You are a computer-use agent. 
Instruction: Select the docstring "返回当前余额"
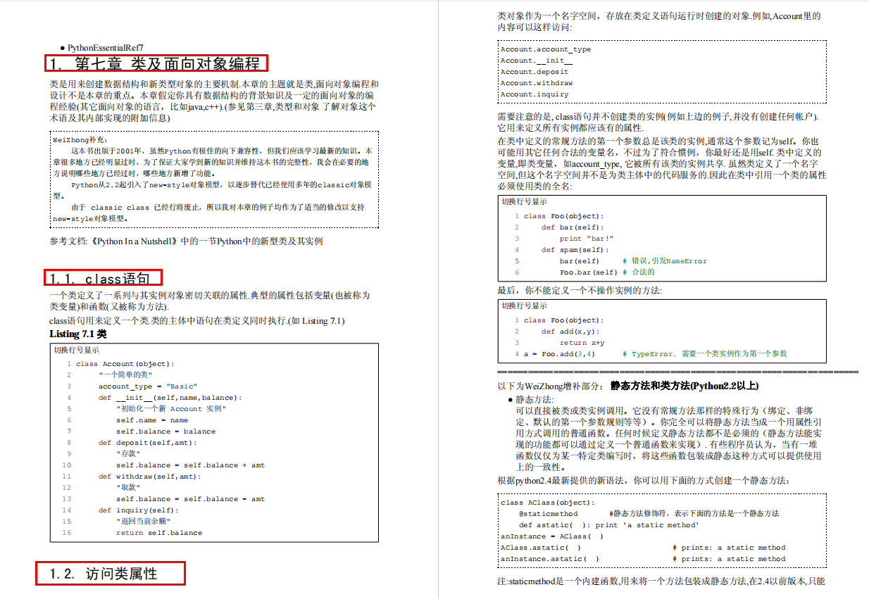pyautogui.click(x=145, y=522)
